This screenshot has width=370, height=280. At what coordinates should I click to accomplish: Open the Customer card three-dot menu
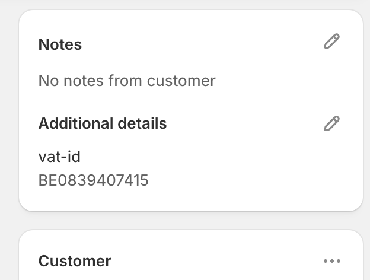[x=332, y=261]
